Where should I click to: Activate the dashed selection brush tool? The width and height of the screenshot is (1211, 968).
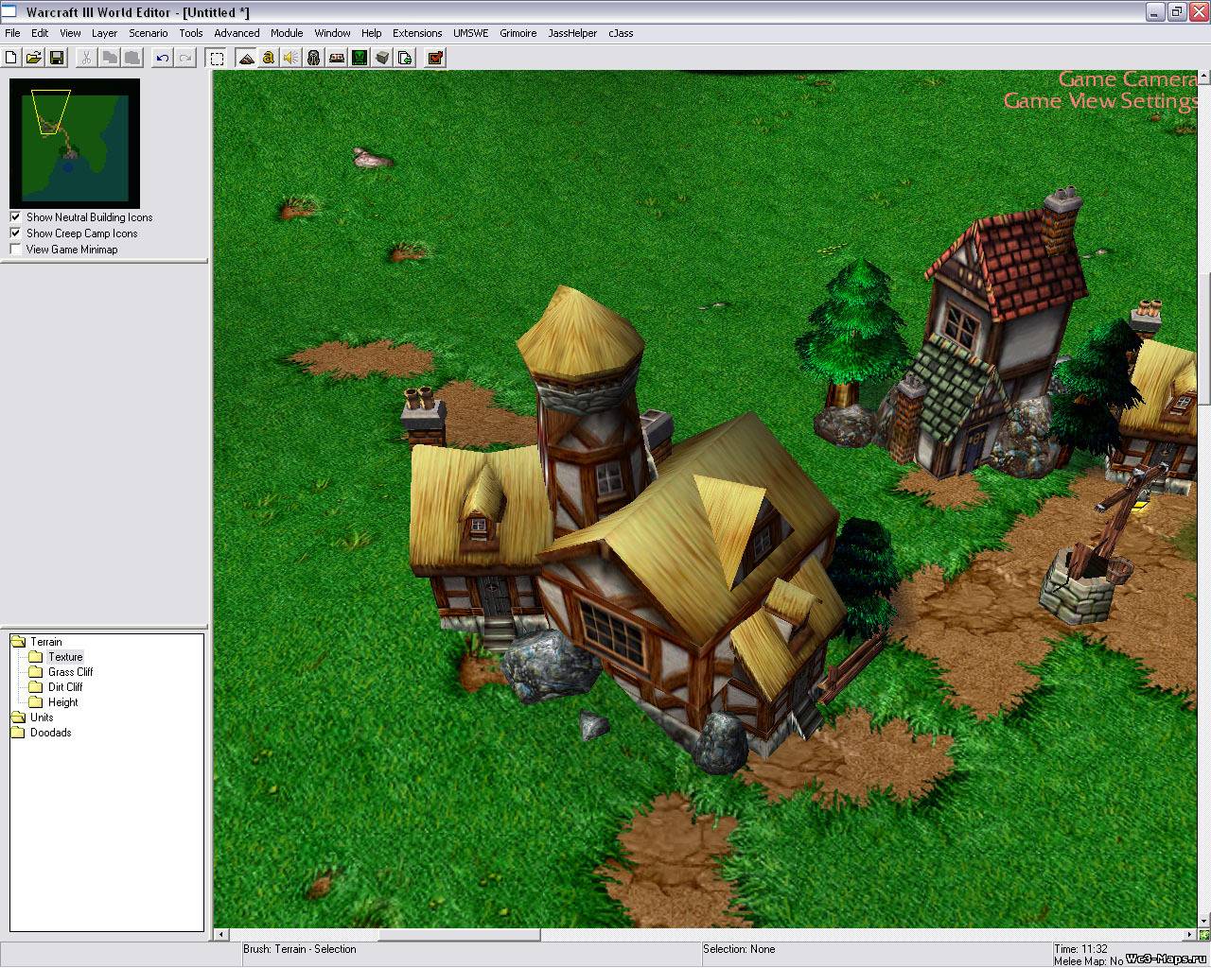(217, 58)
